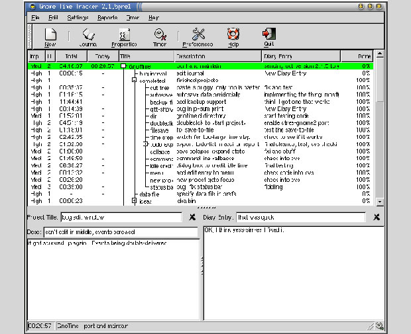Click the Quit toolbar icon

click(269, 37)
